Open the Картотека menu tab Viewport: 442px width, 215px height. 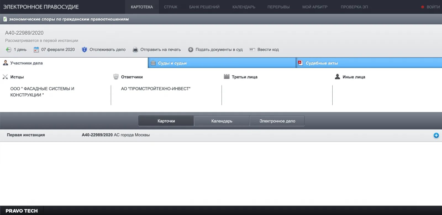click(142, 7)
